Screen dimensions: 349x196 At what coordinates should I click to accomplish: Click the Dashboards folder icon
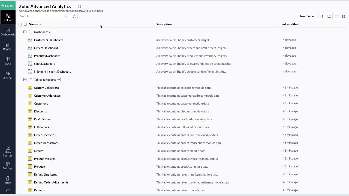(x=30, y=32)
